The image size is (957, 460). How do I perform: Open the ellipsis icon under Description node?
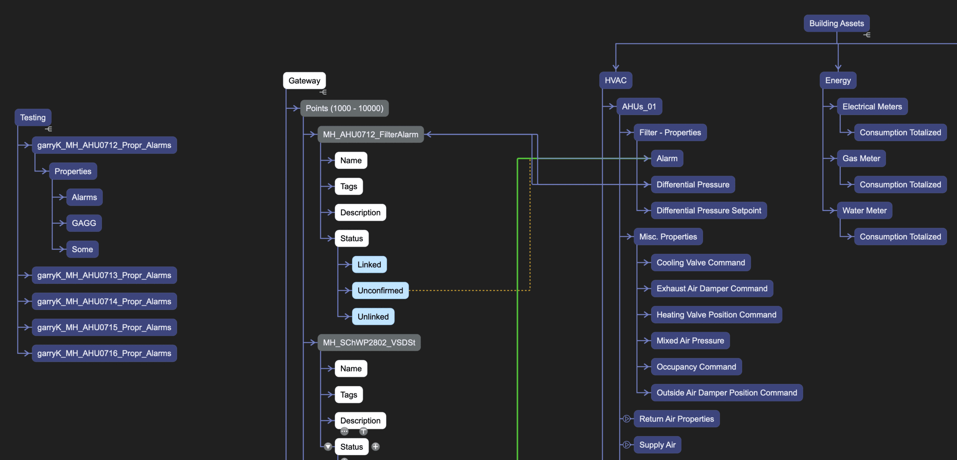[x=344, y=432]
